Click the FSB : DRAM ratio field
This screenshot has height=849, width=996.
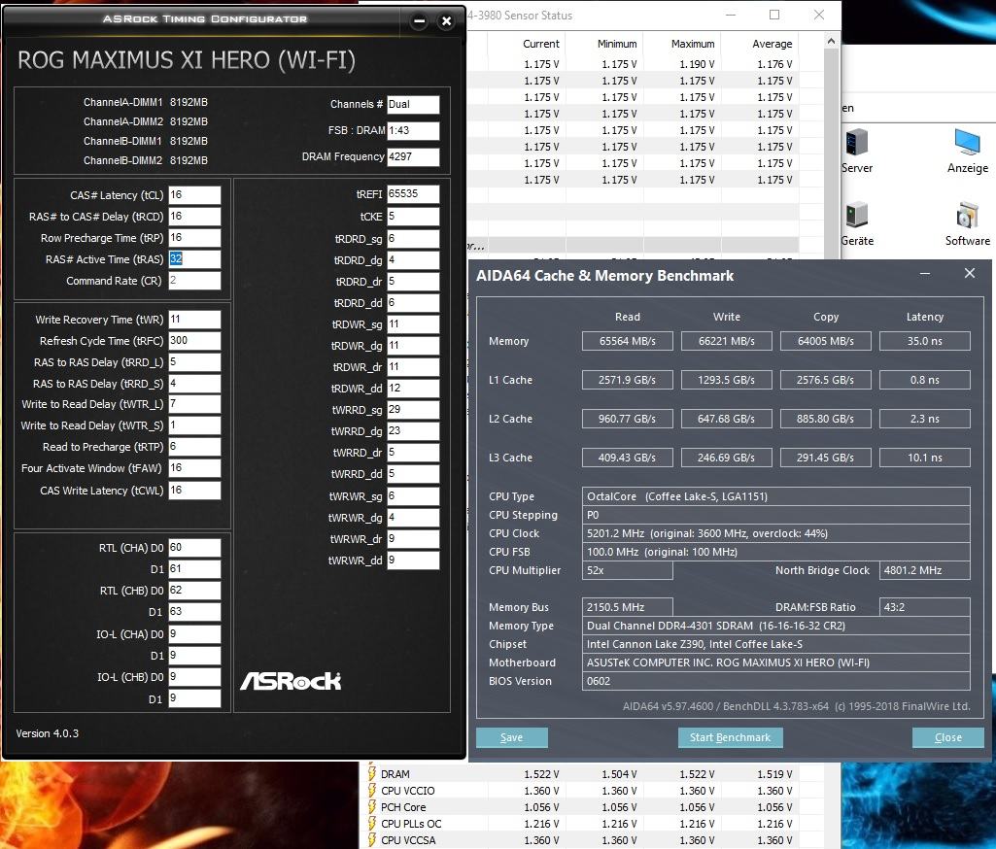pos(413,131)
